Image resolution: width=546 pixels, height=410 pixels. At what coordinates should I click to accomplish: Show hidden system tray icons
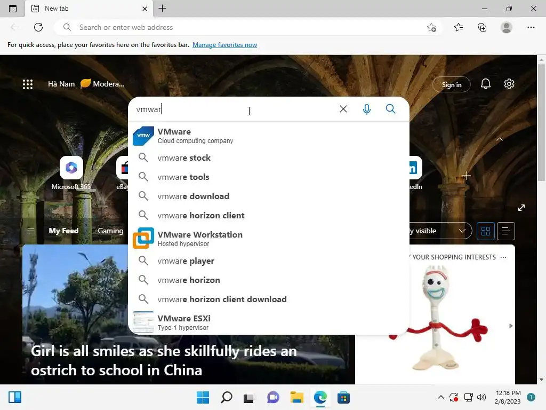(x=440, y=397)
